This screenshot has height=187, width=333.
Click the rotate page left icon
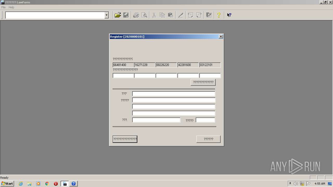coord(191,15)
